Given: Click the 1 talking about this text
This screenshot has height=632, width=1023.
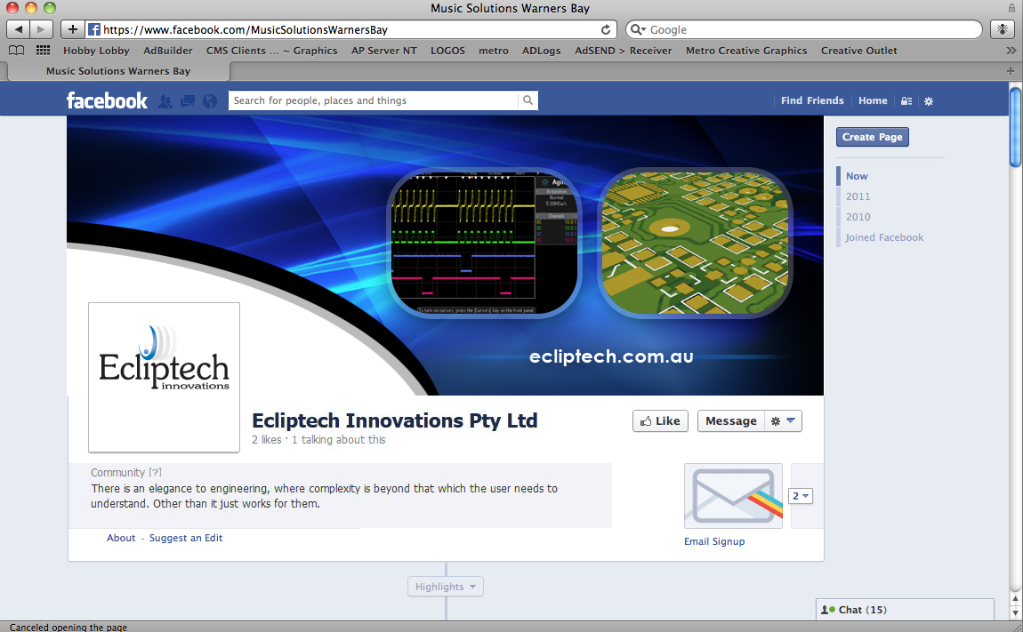Looking at the screenshot, I should (339, 440).
